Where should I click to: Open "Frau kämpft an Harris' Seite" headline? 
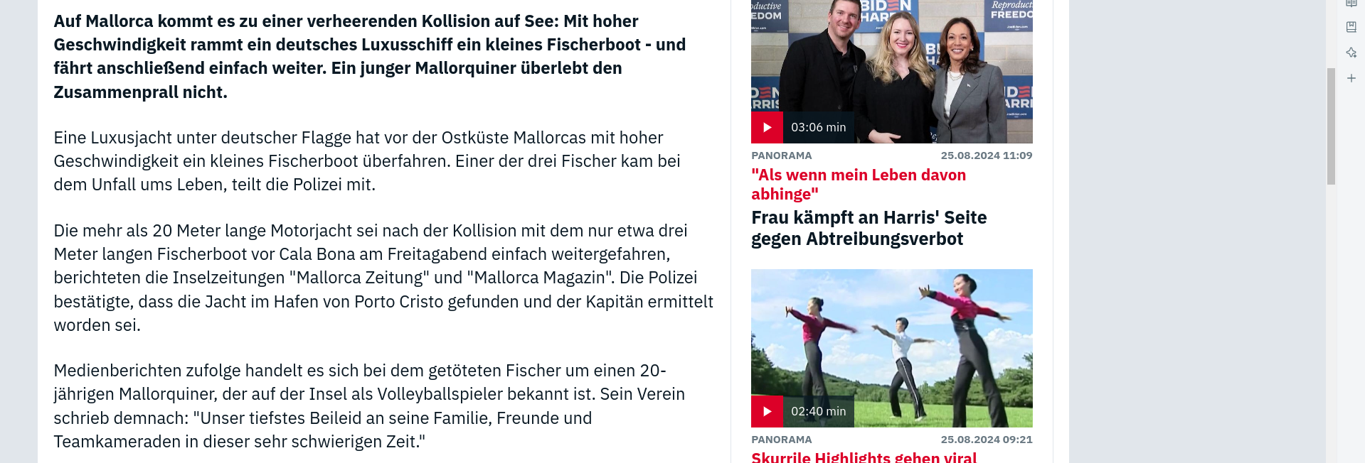tap(869, 228)
